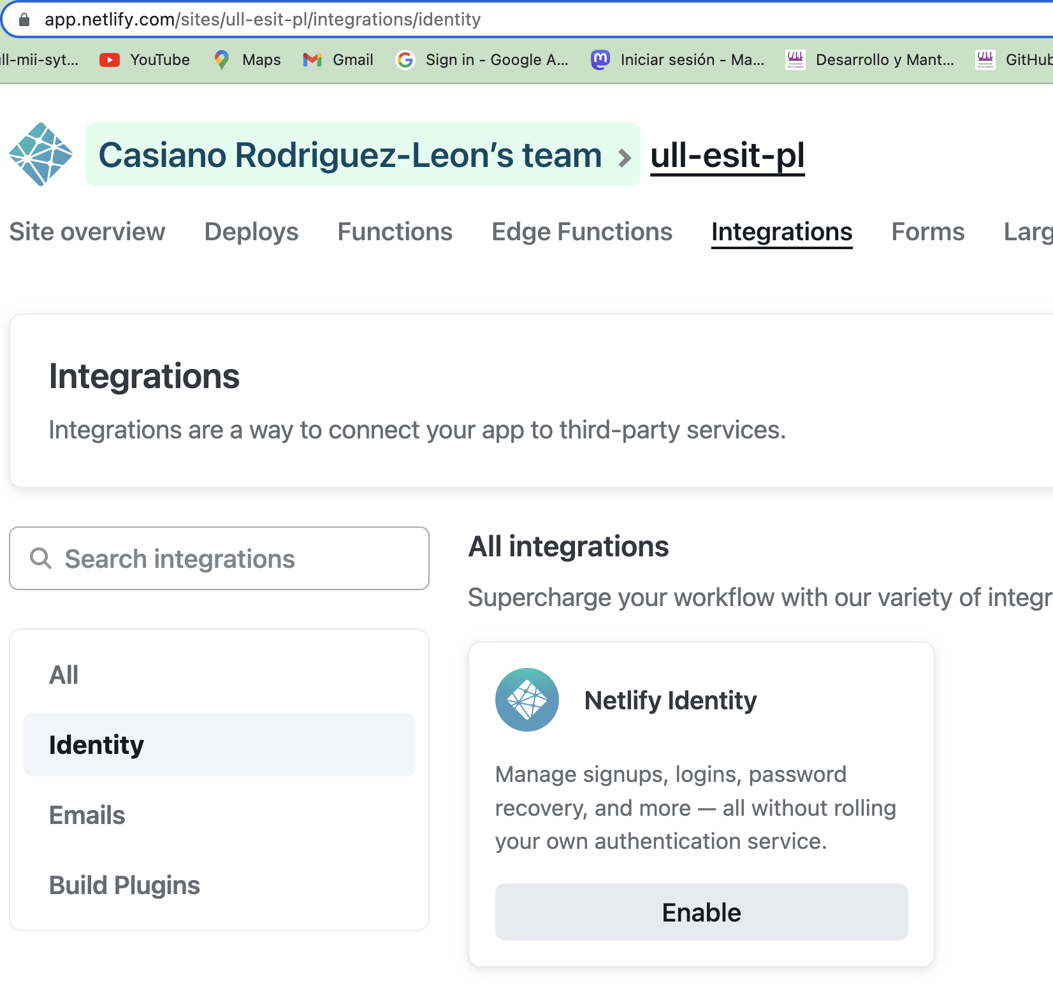Select the Integrations tab
Viewport: 1053px width, 998px height.
coord(782,232)
